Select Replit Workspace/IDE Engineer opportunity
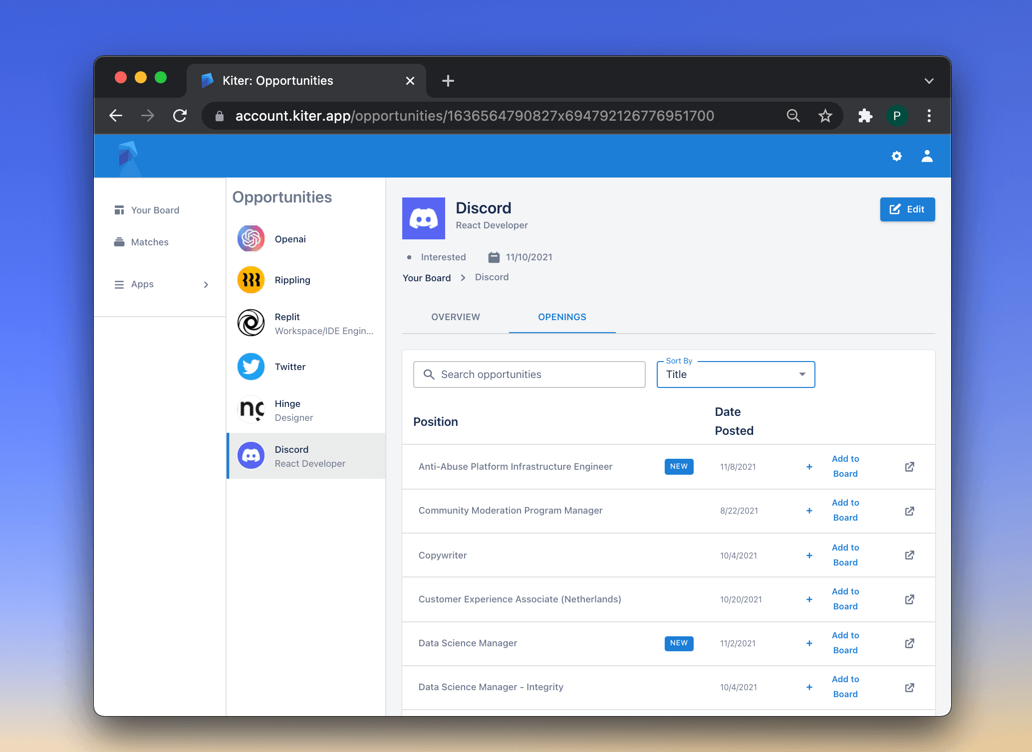 pyautogui.click(x=306, y=324)
